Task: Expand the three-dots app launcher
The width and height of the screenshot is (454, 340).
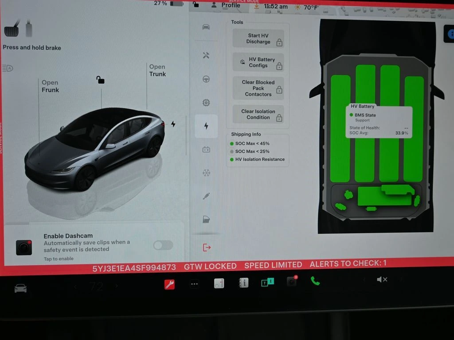Action: click(x=194, y=284)
